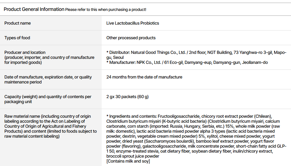Click the Manufacturer NPK Co., Ltd. line
Screen dimensions: 291x166
[187, 62]
